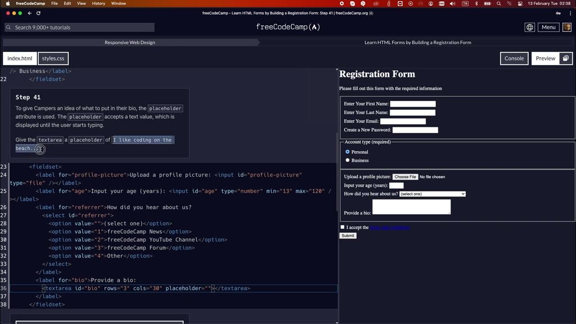Click the date and time in menu bar
Viewport: 576px width, 324px height.
coord(549,3)
